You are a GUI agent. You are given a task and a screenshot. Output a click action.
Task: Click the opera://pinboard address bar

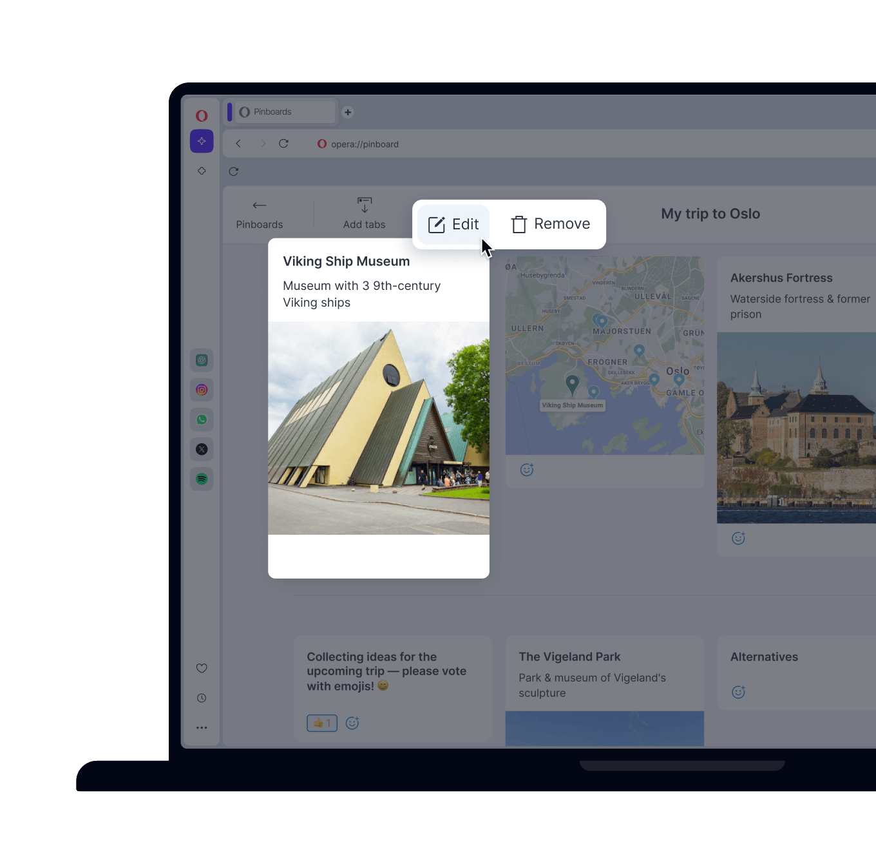(x=365, y=144)
